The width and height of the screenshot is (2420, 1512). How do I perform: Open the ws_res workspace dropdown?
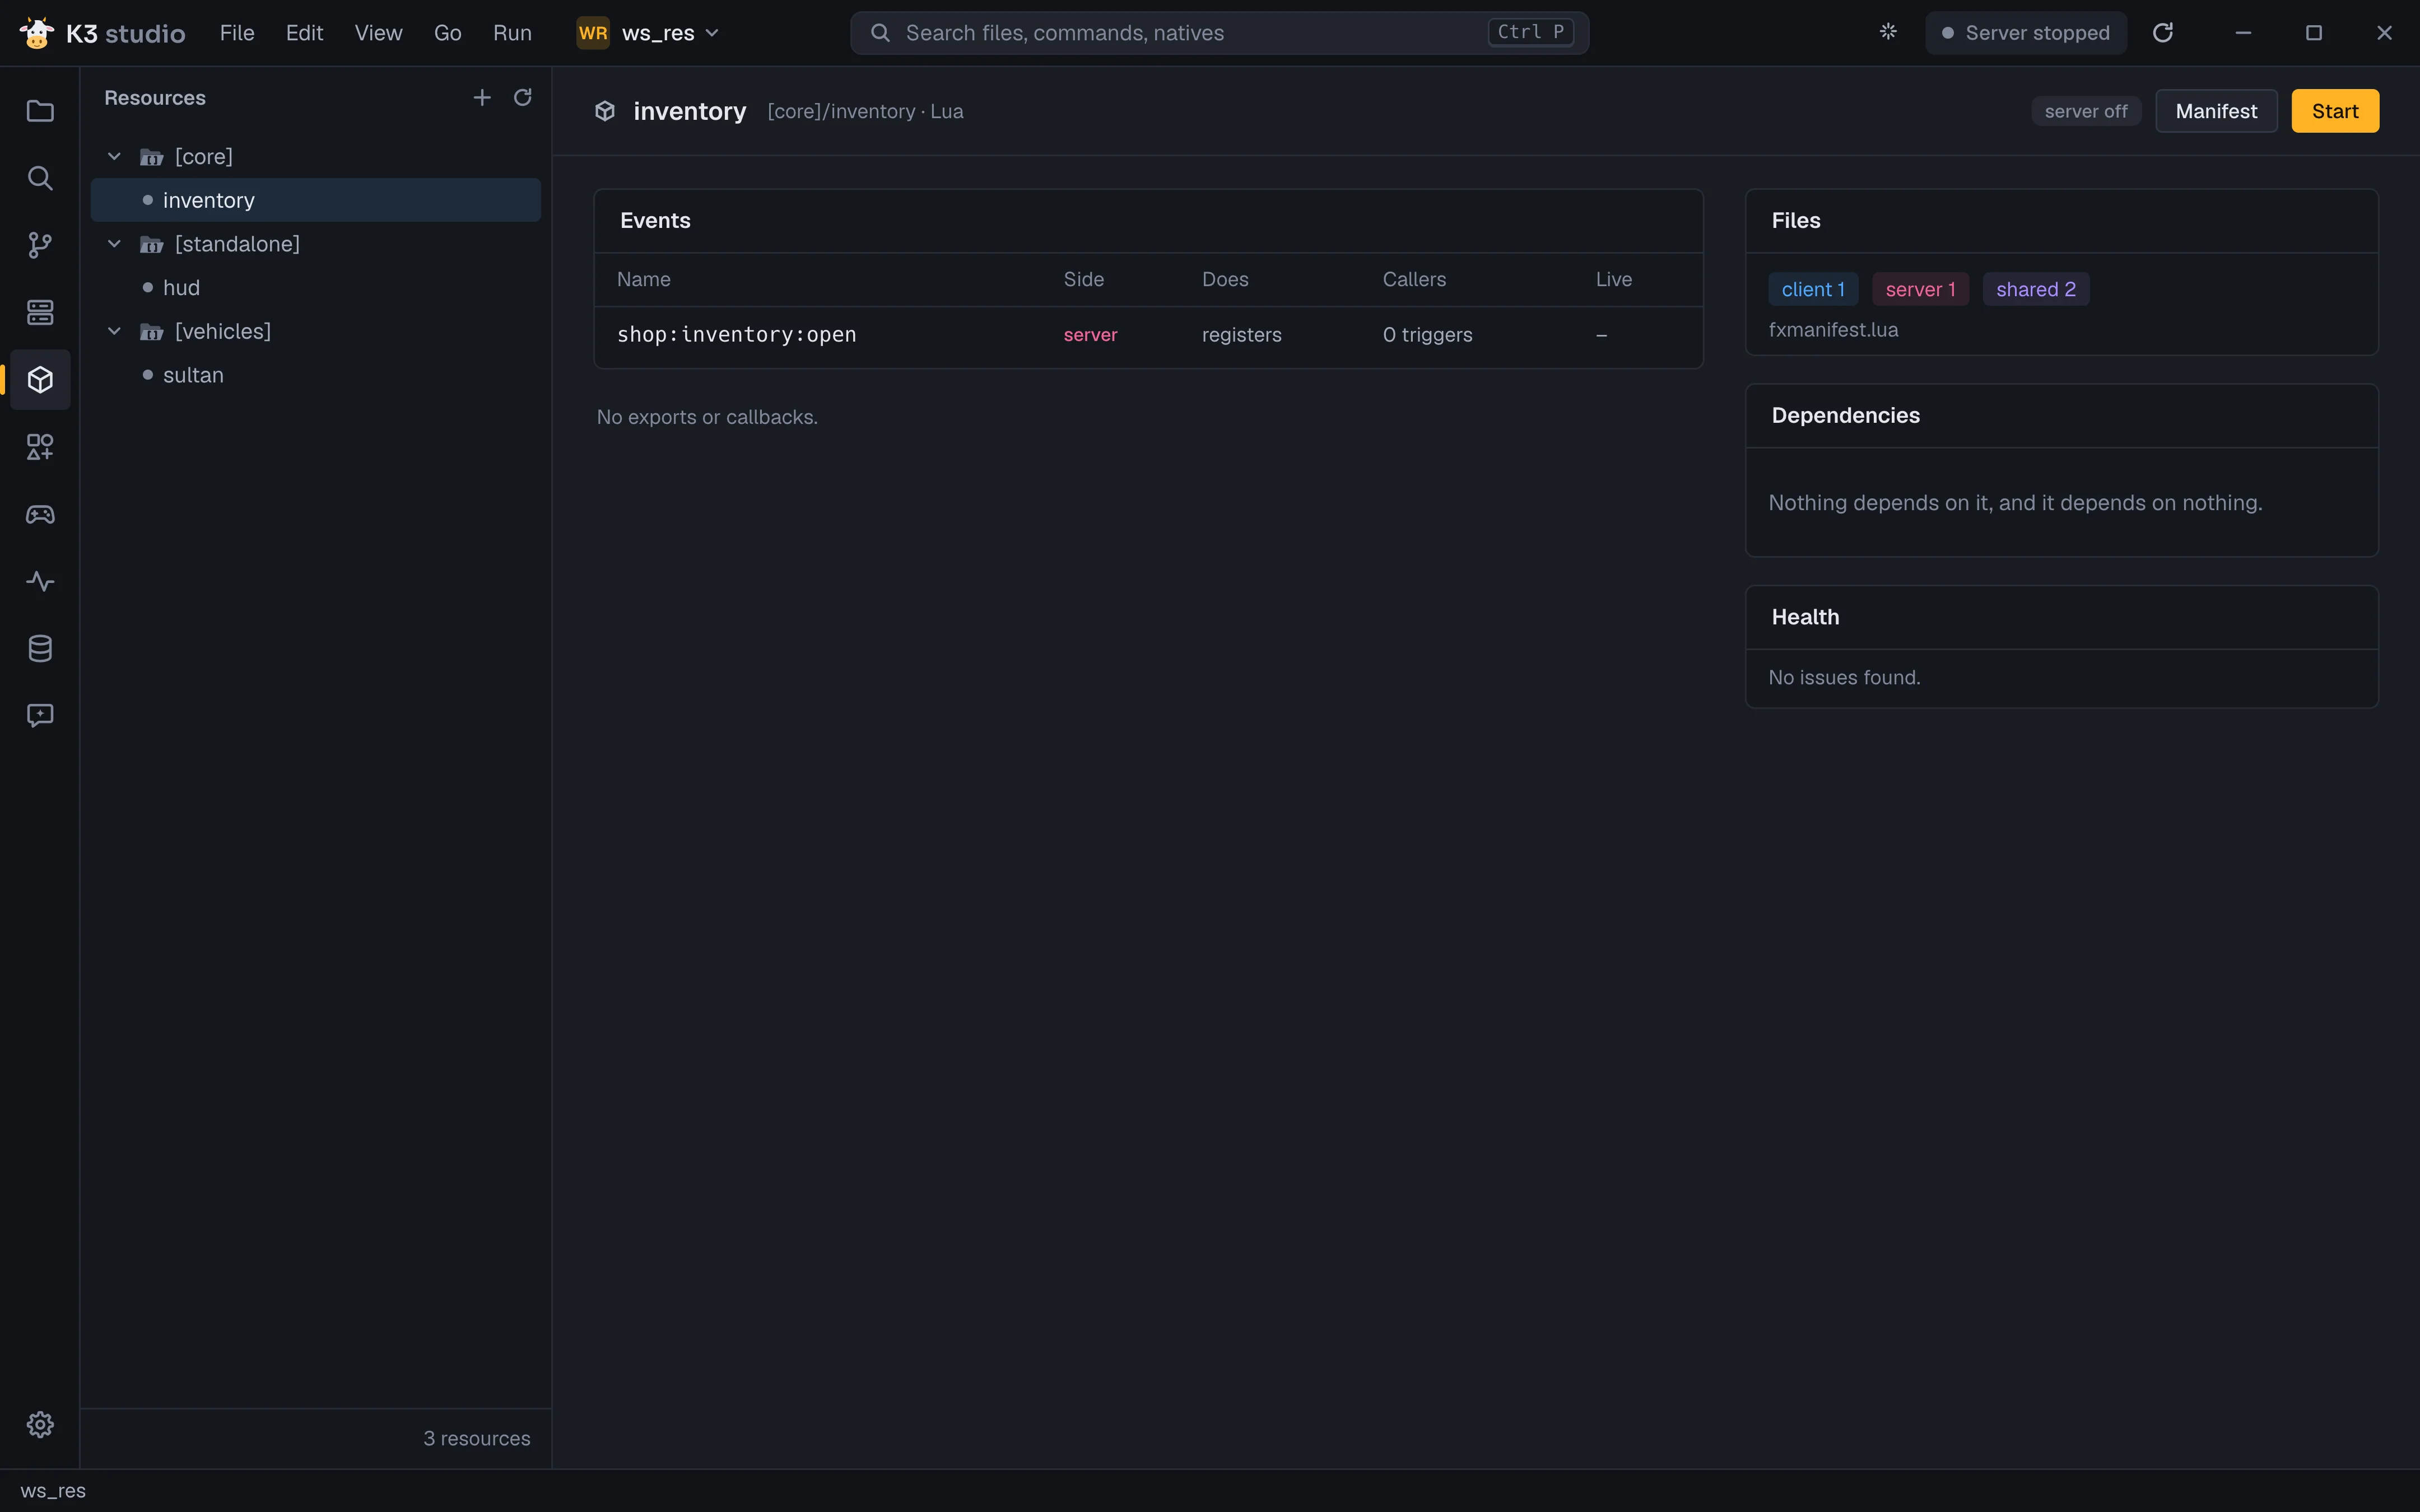(648, 33)
